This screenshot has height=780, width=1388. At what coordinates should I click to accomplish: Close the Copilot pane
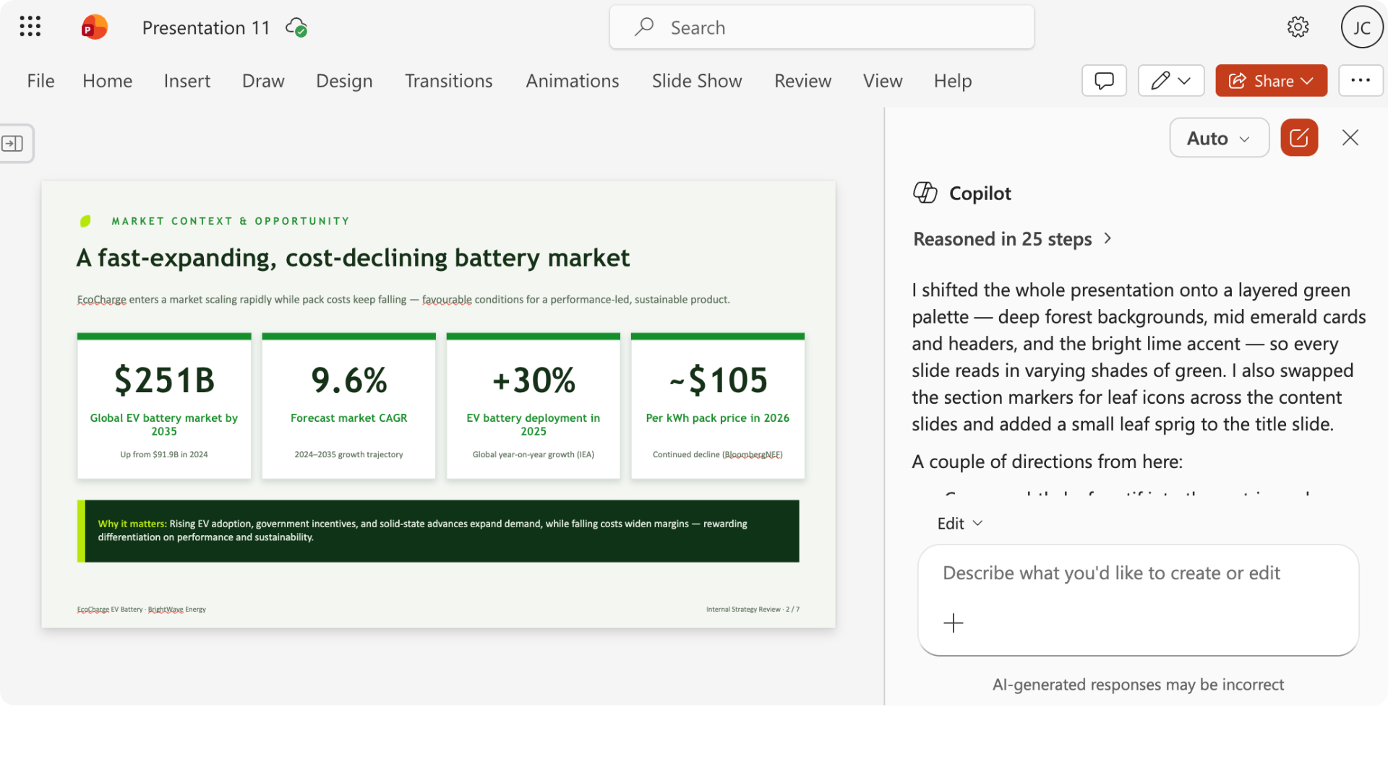[x=1350, y=137]
